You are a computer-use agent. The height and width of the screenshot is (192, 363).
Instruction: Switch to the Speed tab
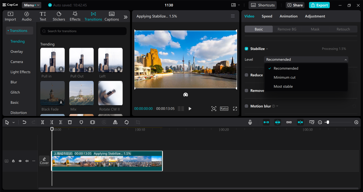click(267, 16)
